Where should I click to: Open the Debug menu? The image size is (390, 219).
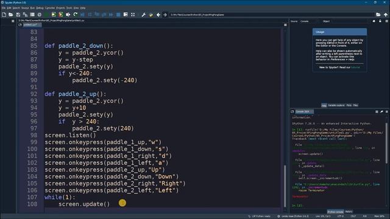40,8
